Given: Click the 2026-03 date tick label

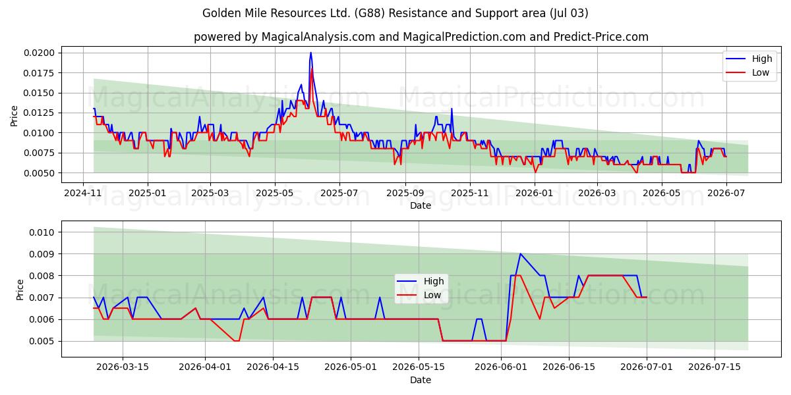Looking at the screenshot, I should point(597,193).
